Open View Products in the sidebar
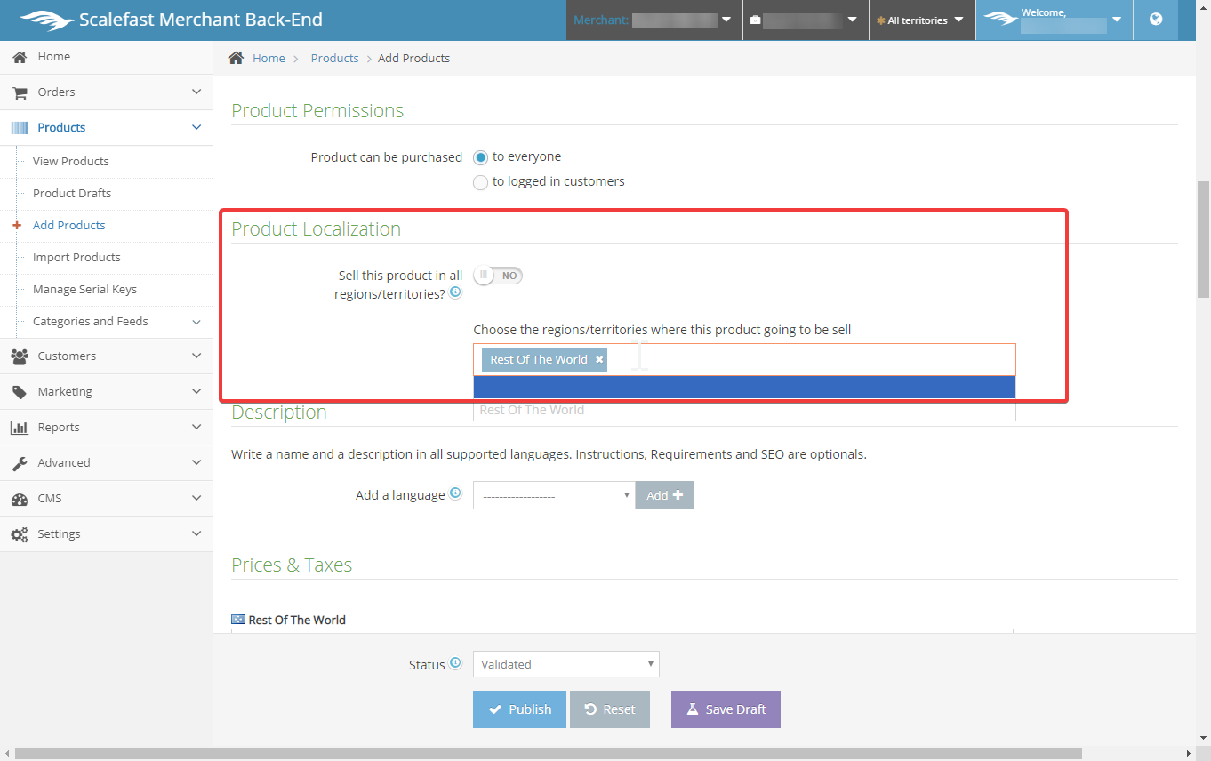Screen dimensions: 1211x761 point(71,162)
